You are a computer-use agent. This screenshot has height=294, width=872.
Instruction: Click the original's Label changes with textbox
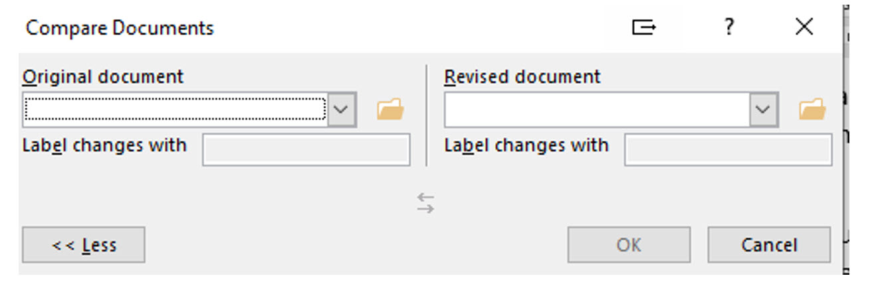tap(306, 150)
